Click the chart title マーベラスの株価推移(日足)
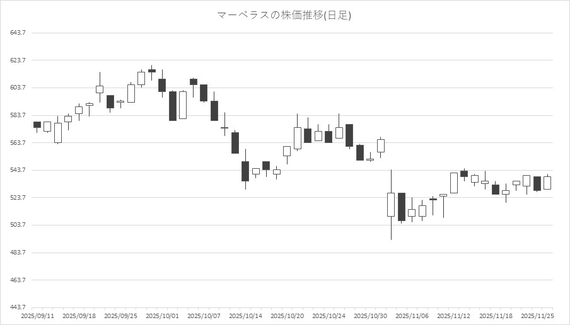 (284, 15)
